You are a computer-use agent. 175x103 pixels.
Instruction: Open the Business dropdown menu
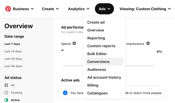pyautogui.click(x=23, y=9)
